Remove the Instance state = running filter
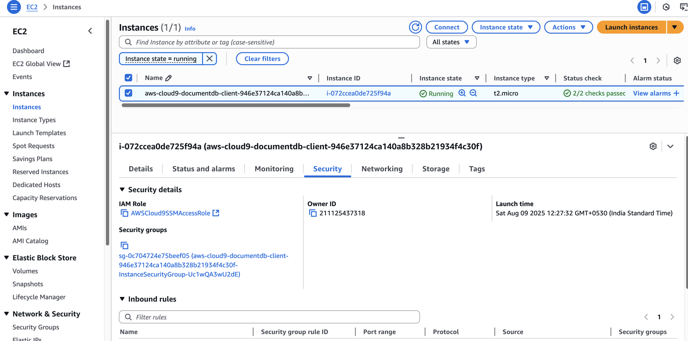Image resolution: width=688 pixels, height=341 pixels. point(209,59)
